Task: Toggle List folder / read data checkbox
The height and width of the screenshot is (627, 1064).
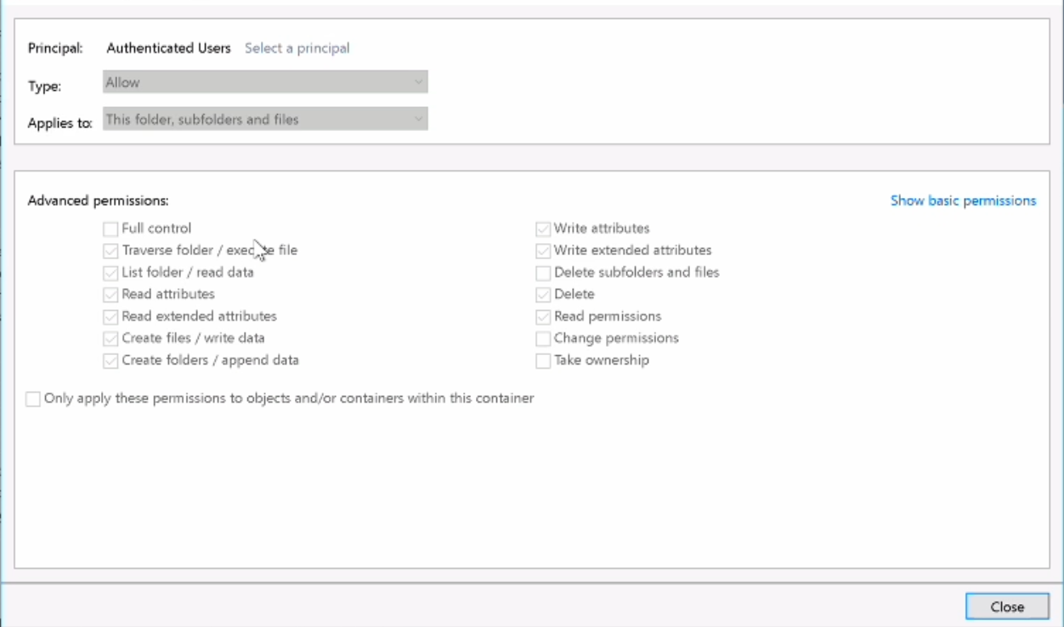Action: [x=110, y=274]
